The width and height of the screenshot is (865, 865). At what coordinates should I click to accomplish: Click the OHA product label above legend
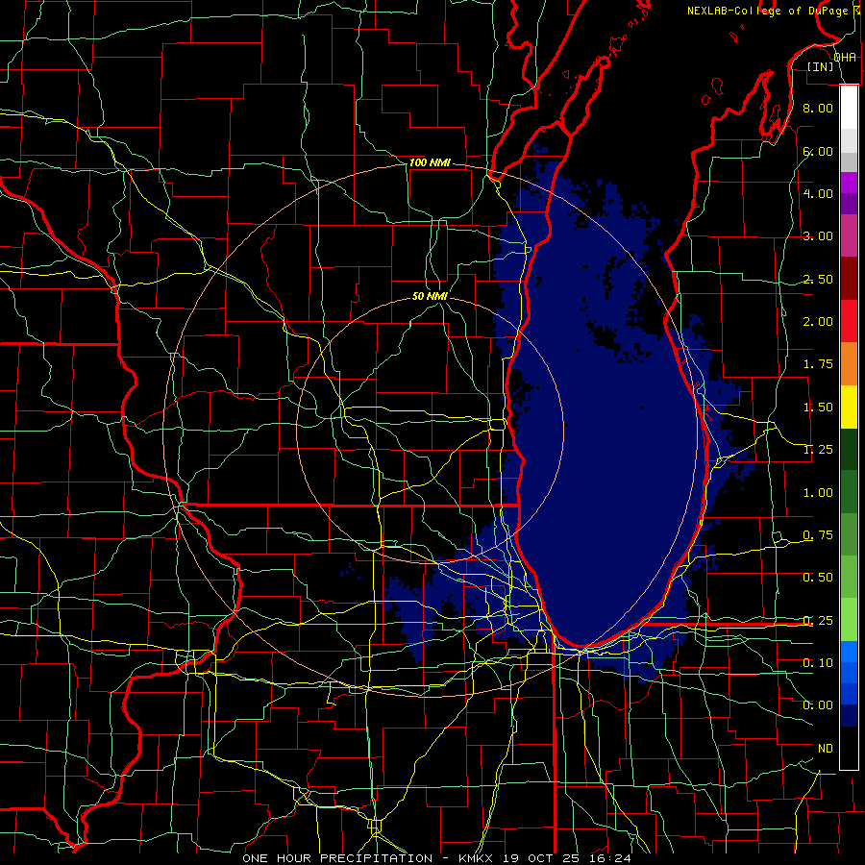click(845, 58)
